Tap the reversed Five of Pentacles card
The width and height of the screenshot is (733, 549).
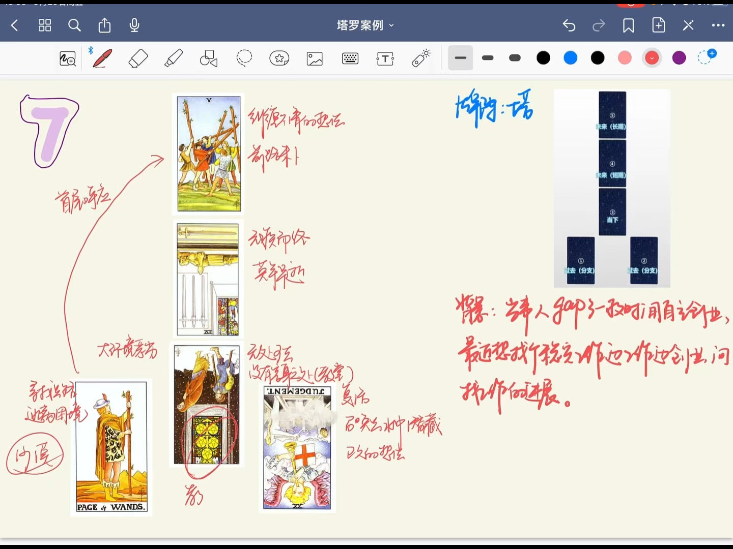[207, 405]
